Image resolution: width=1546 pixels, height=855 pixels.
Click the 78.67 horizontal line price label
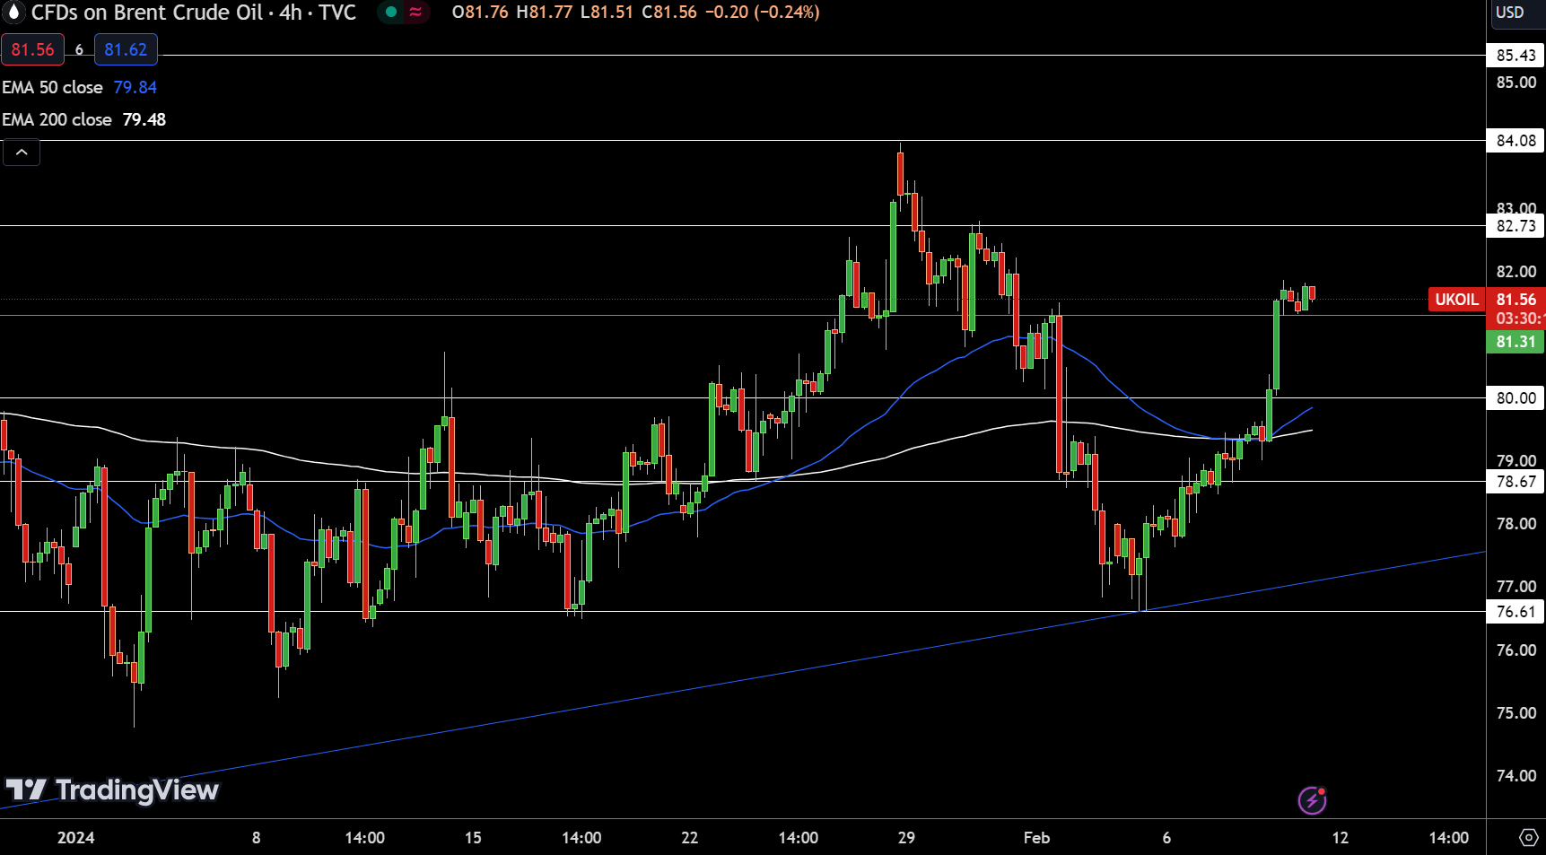click(x=1515, y=482)
